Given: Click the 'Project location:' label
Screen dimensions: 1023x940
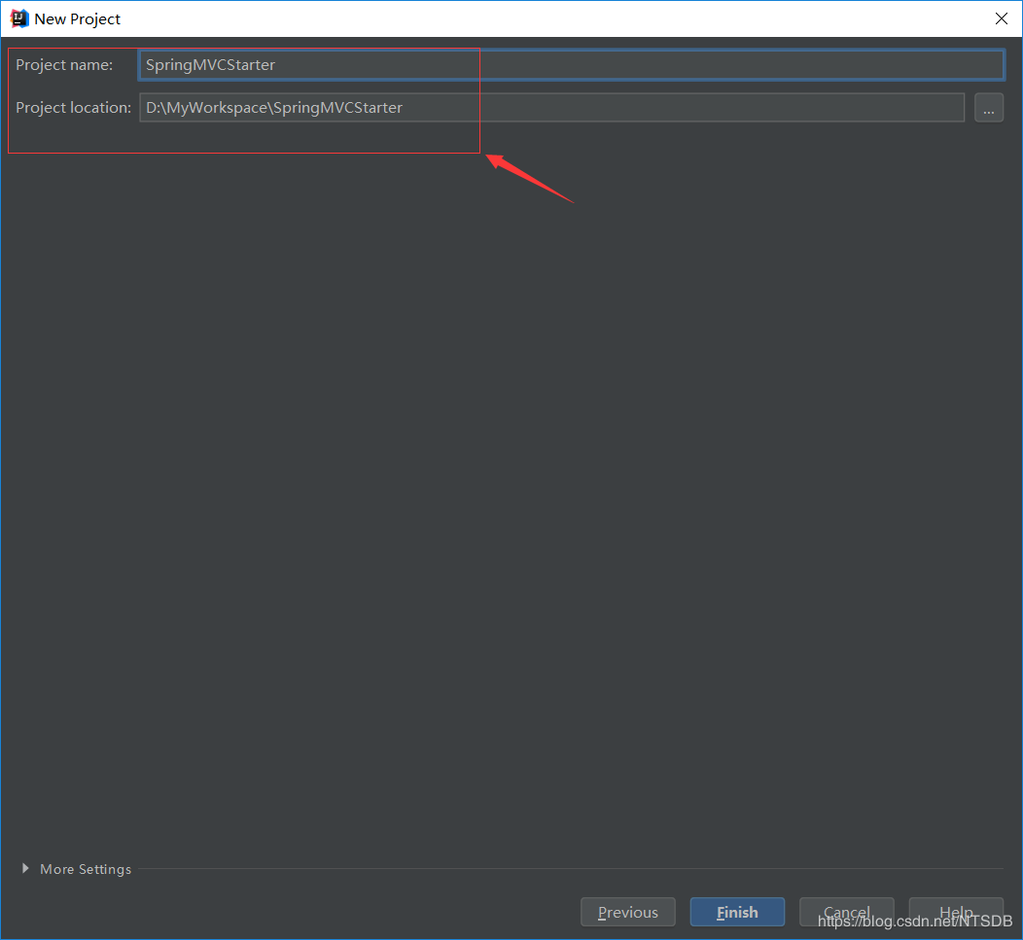Looking at the screenshot, I should pyautogui.click(x=73, y=108).
